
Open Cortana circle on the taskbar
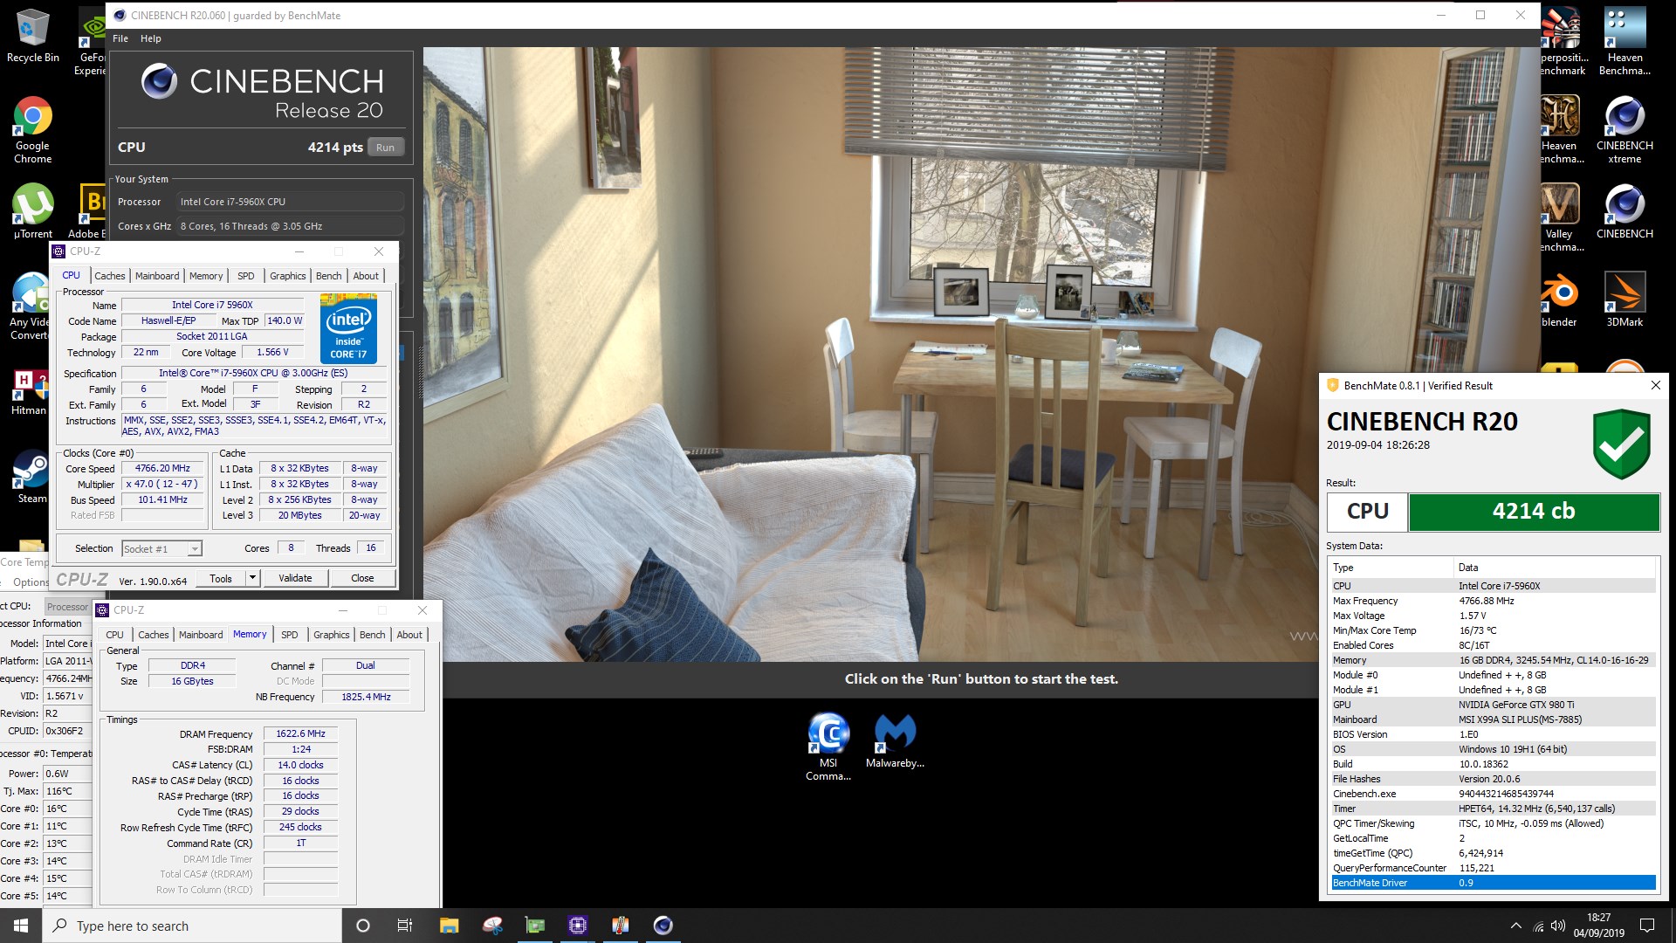(x=363, y=926)
